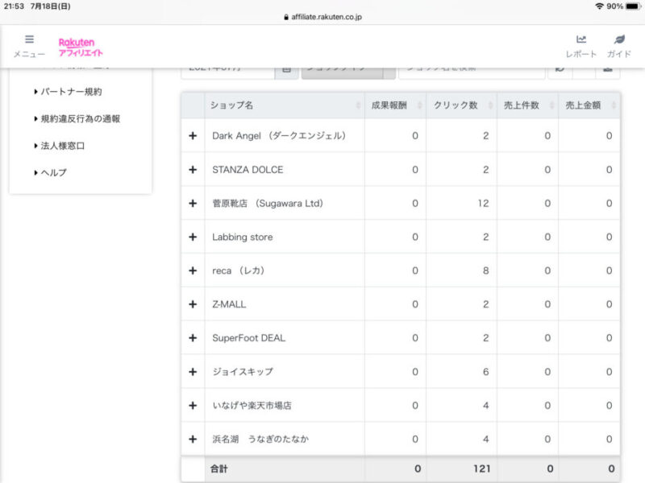The width and height of the screenshot is (645, 483).
Task: Click the 6 click count for ジョイスキップ
Action: [x=486, y=372]
